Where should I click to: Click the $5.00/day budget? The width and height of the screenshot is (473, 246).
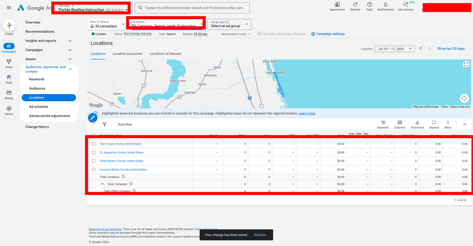[201, 34]
